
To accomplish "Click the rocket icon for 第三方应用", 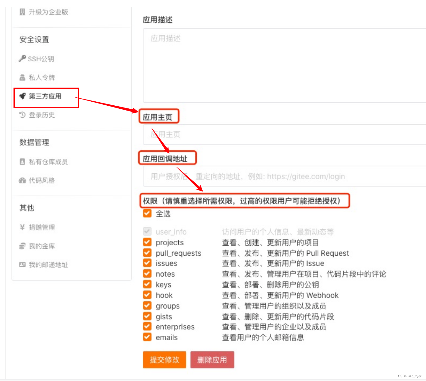I will tap(22, 96).
